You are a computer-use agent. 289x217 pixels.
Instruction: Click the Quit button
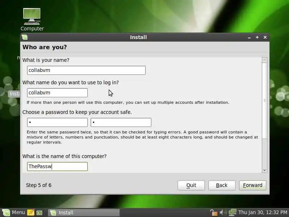[191, 185]
